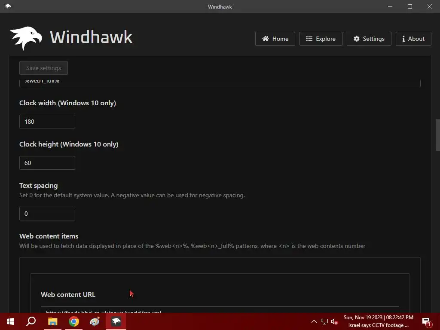
Task: Open Google Chrome from taskbar
Action: pyautogui.click(x=74, y=321)
